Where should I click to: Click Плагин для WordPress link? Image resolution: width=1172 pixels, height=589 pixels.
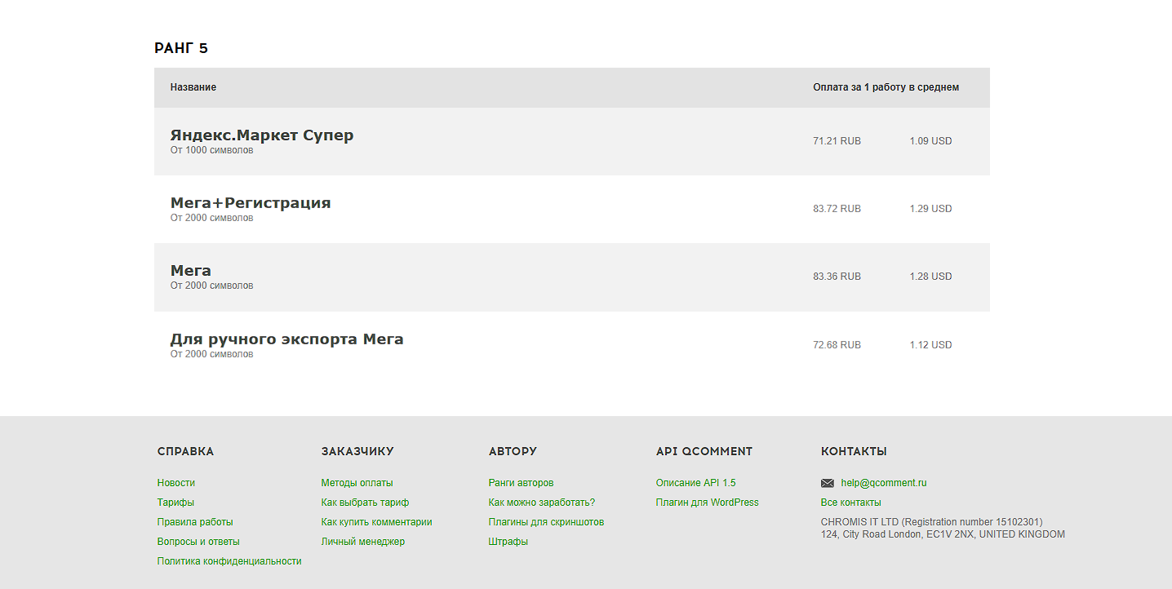(x=707, y=503)
